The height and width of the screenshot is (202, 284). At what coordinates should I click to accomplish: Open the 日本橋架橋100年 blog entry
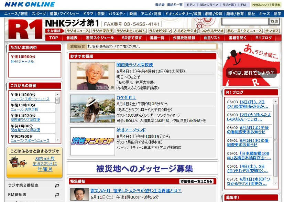click(249, 156)
